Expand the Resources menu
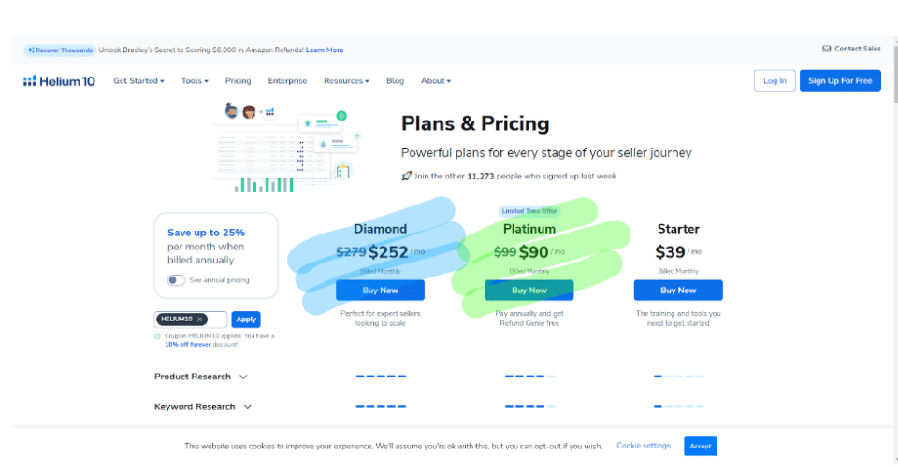 (346, 81)
